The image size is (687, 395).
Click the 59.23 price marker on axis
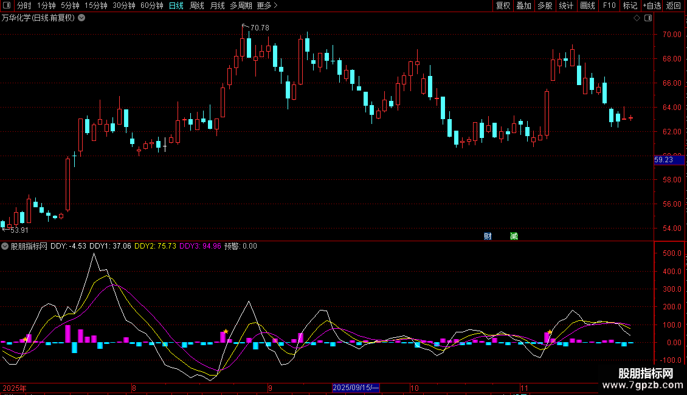click(664, 160)
